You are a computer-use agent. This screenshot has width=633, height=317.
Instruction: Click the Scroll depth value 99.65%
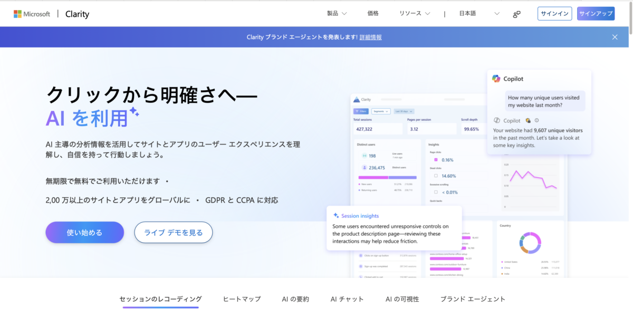[471, 129]
